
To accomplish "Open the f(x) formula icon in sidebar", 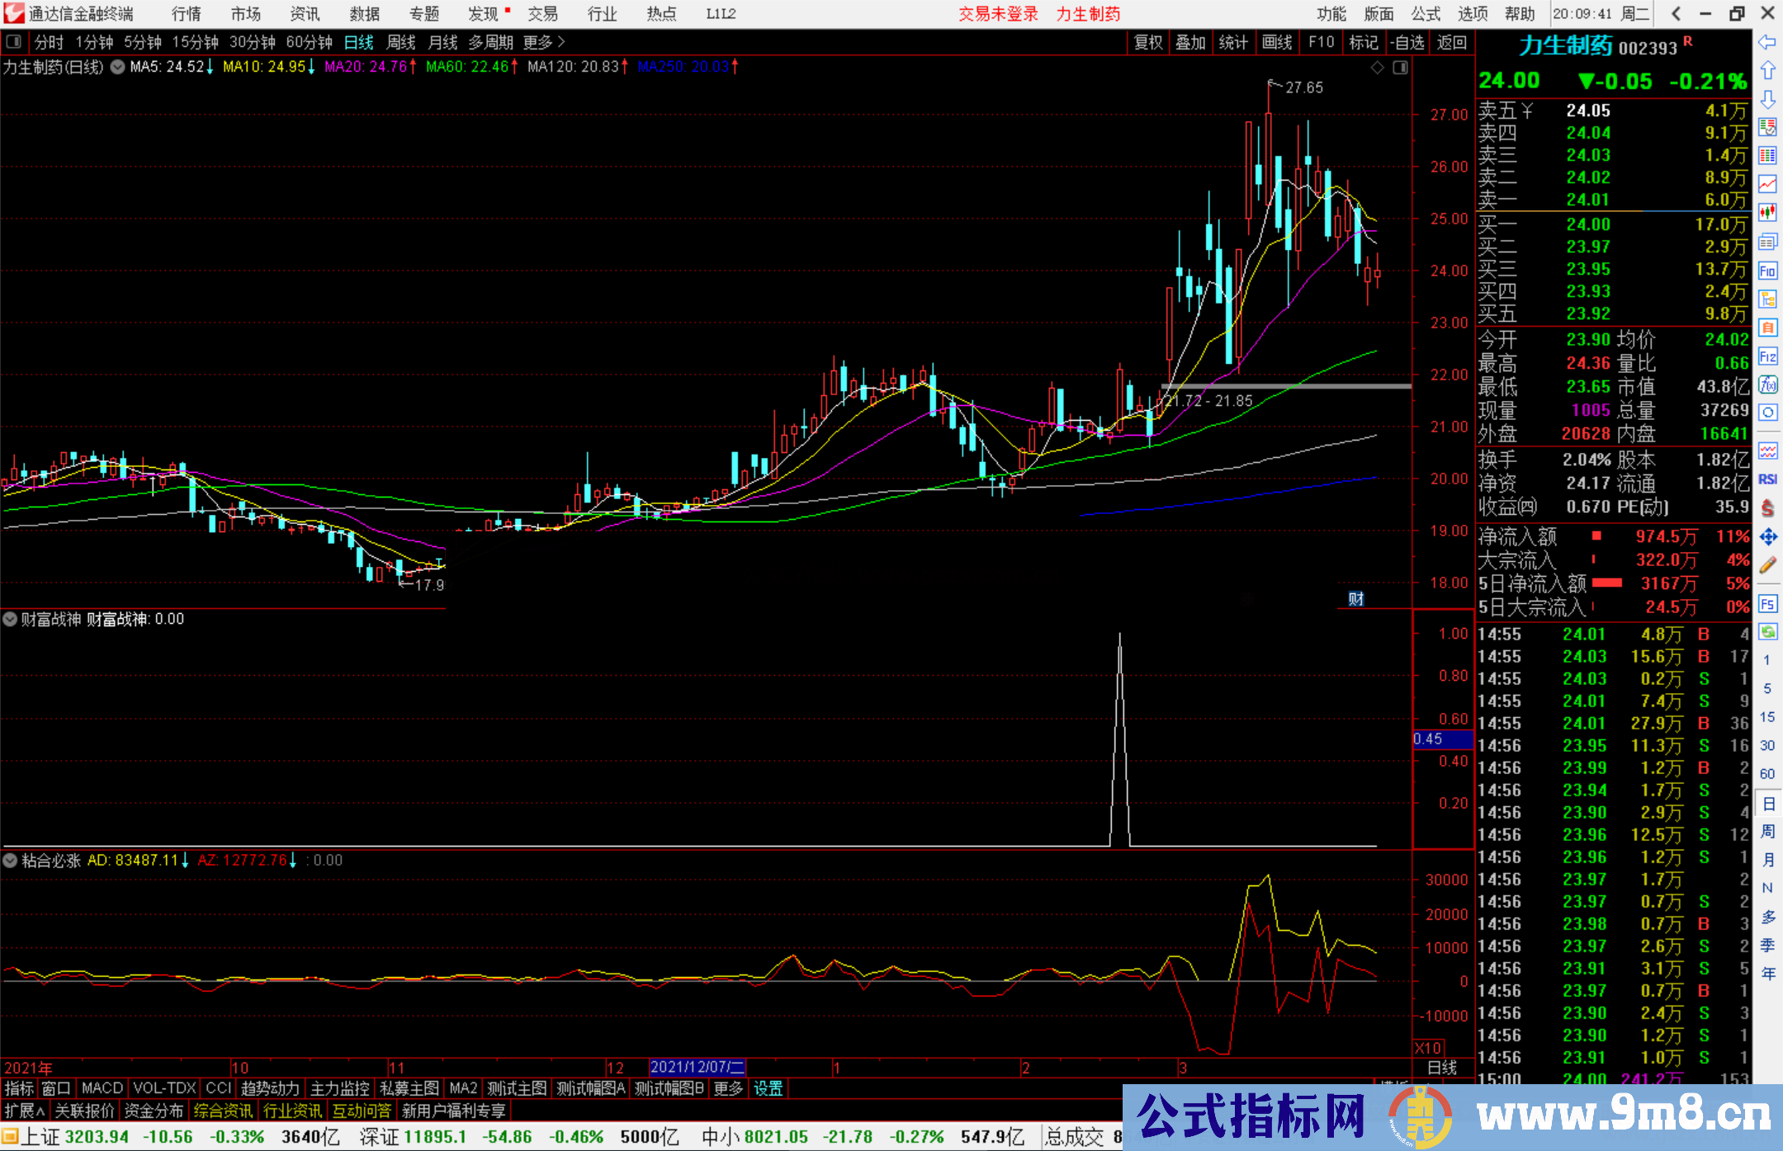I will (1767, 384).
